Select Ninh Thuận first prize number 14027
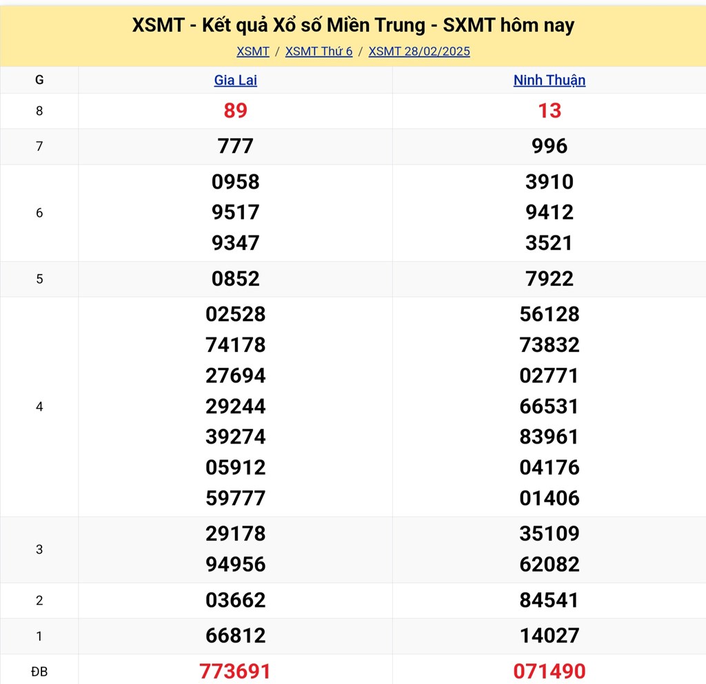706x684 pixels. [549, 636]
